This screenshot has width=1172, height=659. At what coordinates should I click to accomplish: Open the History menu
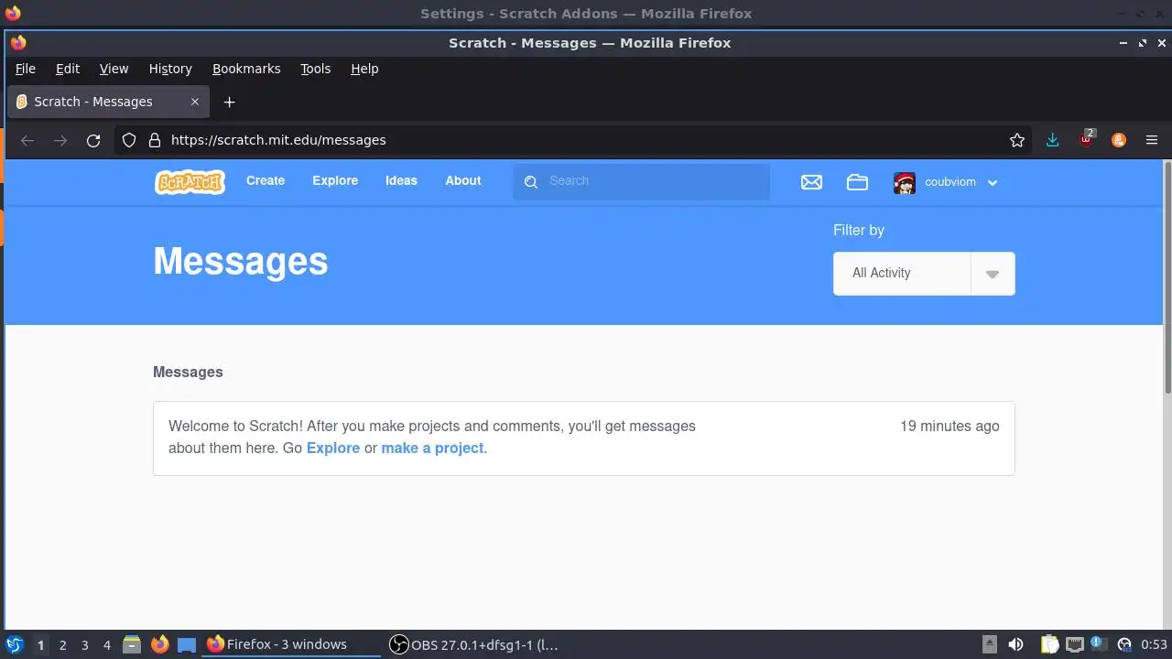tap(170, 69)
